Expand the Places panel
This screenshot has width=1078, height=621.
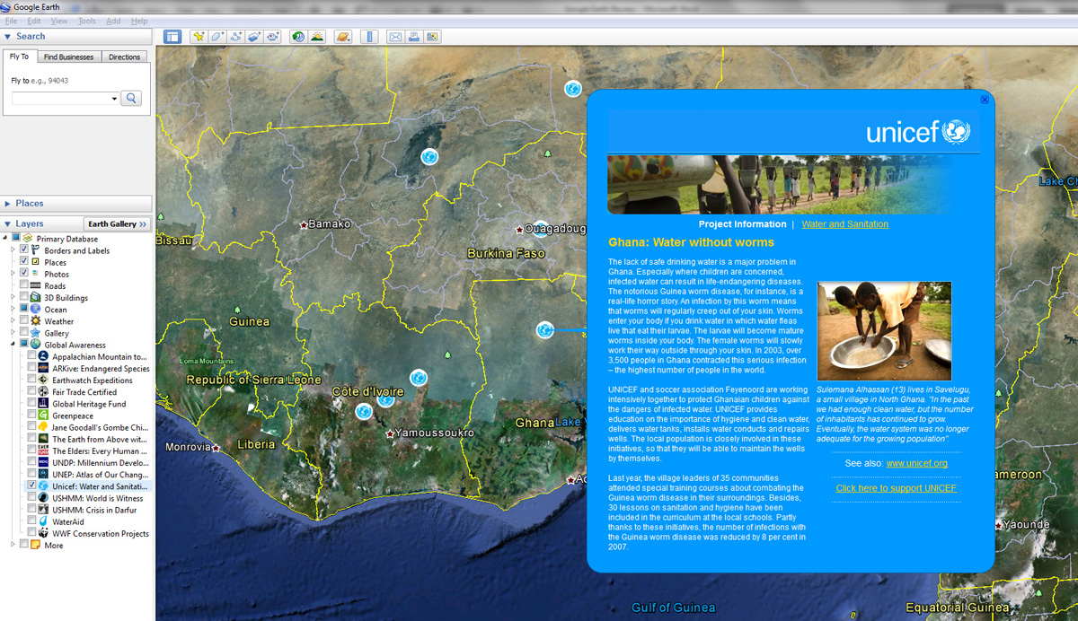[8, 204]
